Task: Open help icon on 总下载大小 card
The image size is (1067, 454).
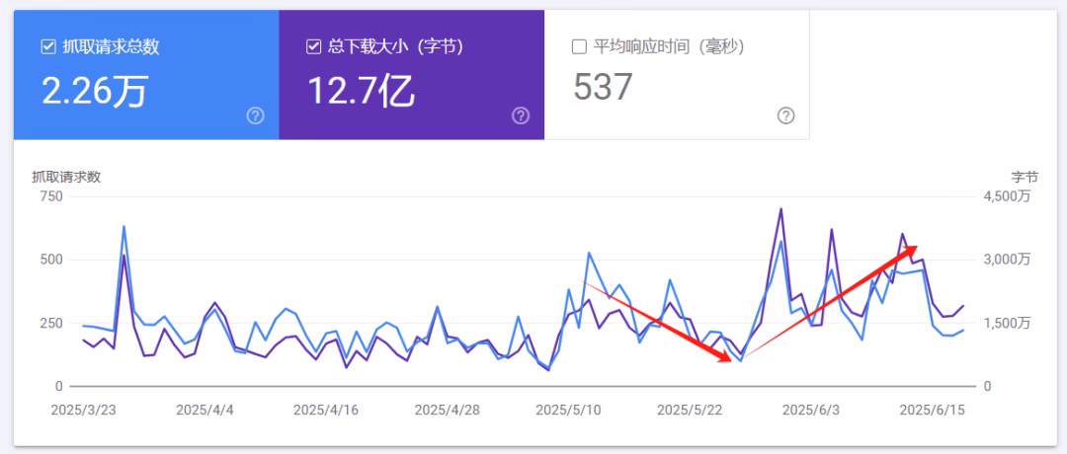Action: point(521,115)
